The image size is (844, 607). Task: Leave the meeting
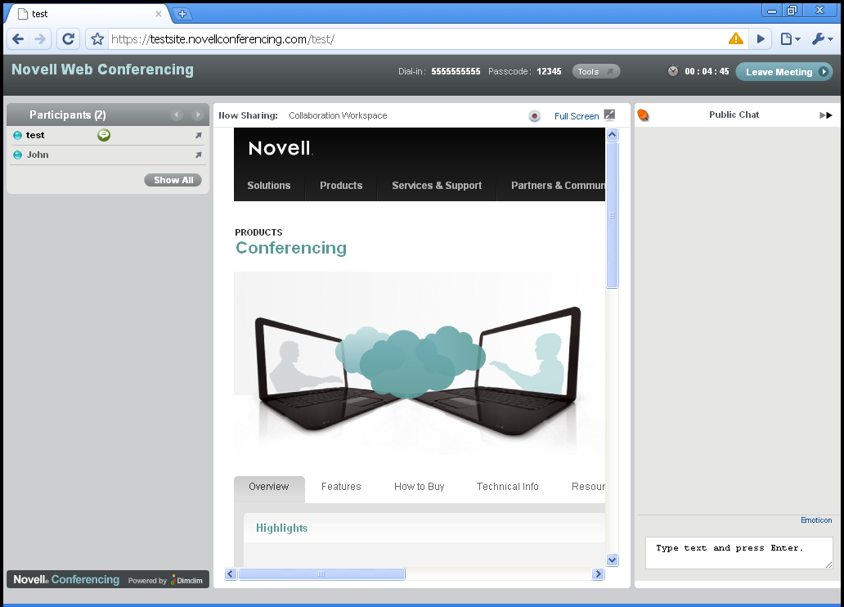click(783, 72)
